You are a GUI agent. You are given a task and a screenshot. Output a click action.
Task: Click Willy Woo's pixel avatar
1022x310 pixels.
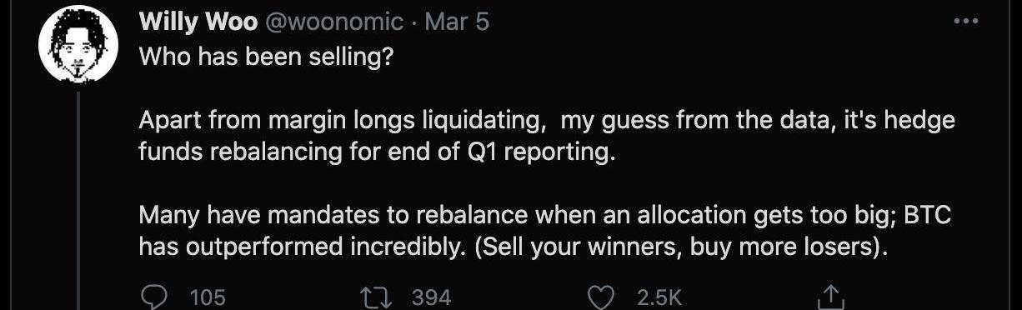[78, 45]
